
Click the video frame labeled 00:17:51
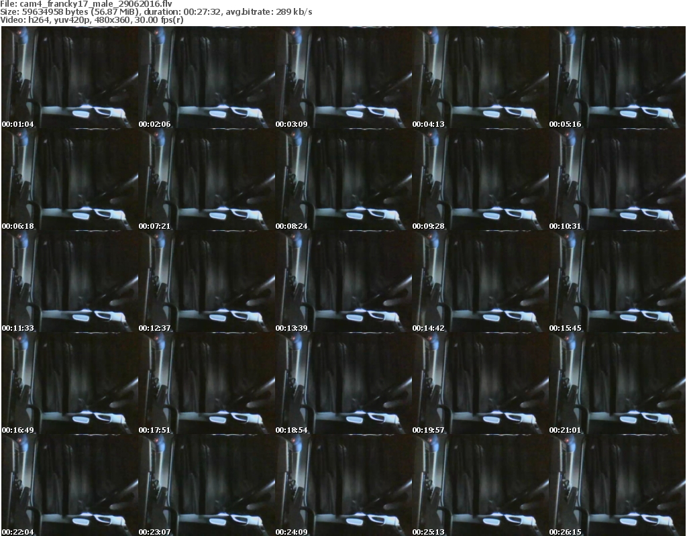coord(207,384)
